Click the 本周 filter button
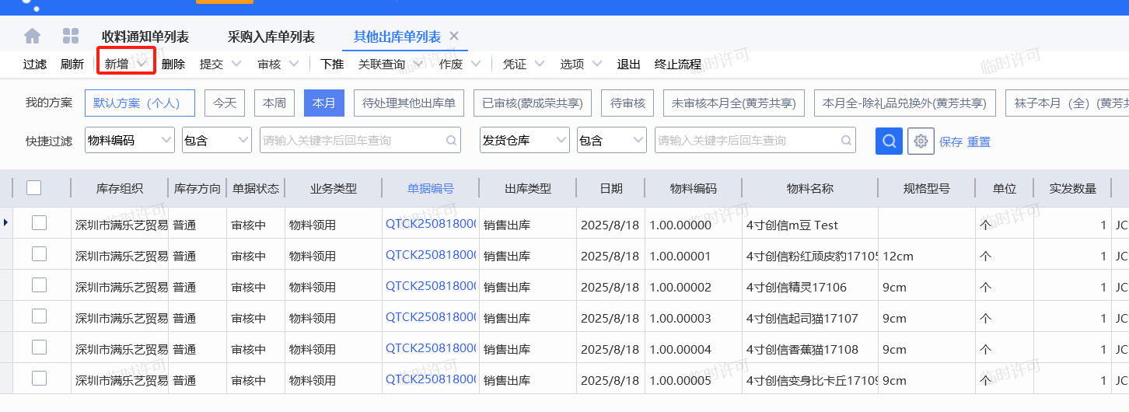Viewport: 1129px width, 412px height. click(274, 103)
